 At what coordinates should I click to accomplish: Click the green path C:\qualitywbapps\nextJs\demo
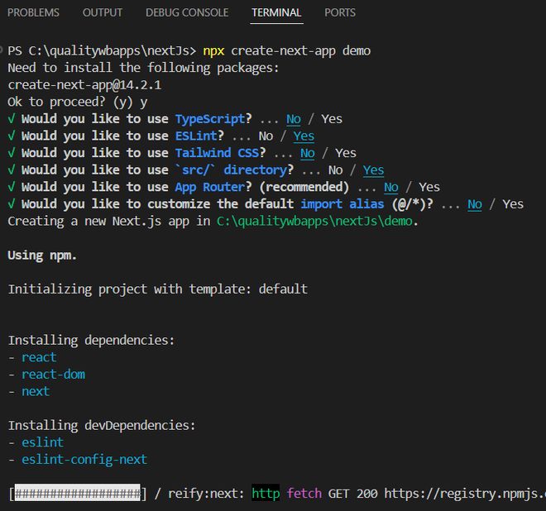pyautogui.click(x=314, y=222)
